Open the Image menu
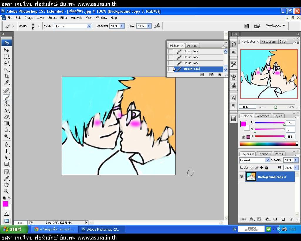Image resolution: width=301 pixels, height=241 pixels. pyautogui.click(x=29, y=18)
